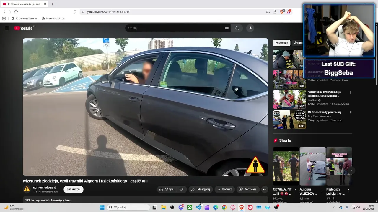Click the tray microphone icon
This screenshot has width=378, height=212.
coord(347,207)
